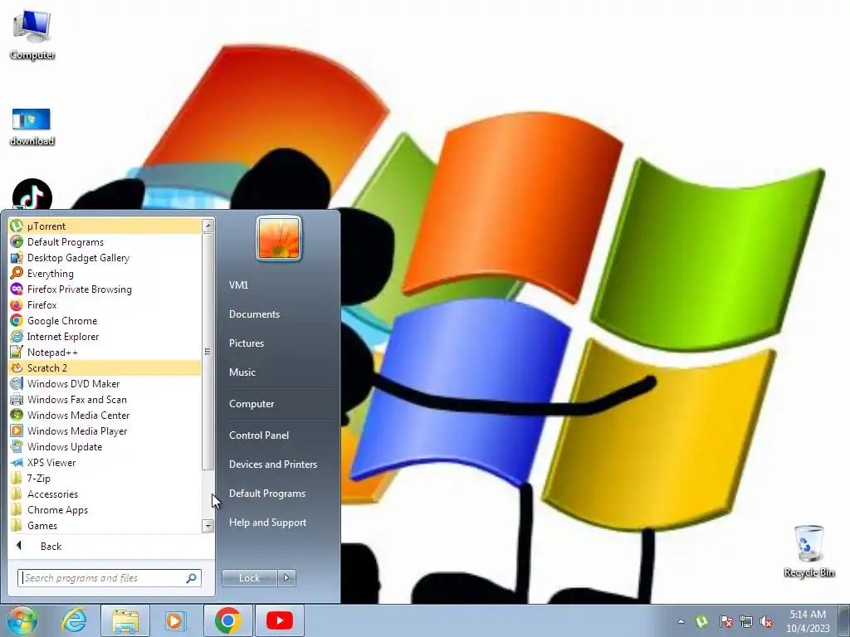Click the taskbar clock showing 5:14 AM
The height and width of the screenshot is (637, 850).
[x=808, y=620]
